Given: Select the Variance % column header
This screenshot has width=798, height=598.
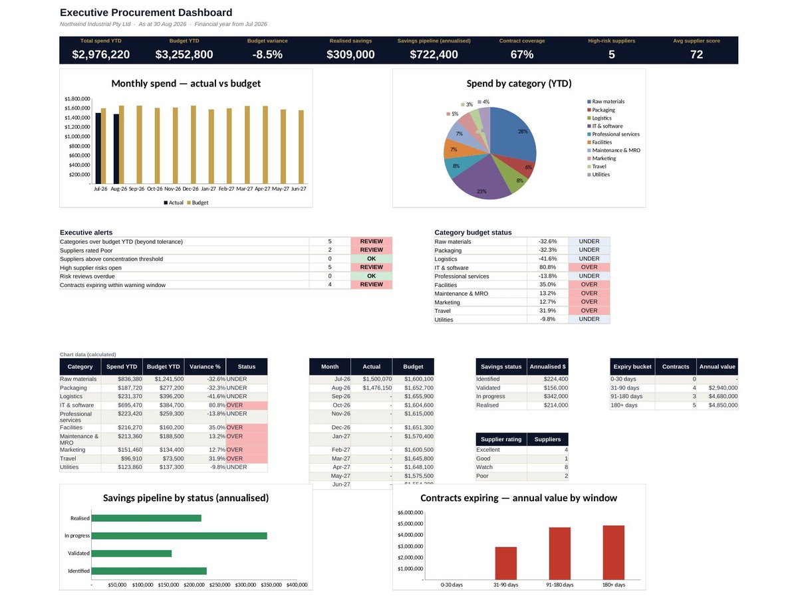Looking at the screenshot, I should (x=205, y=367).
